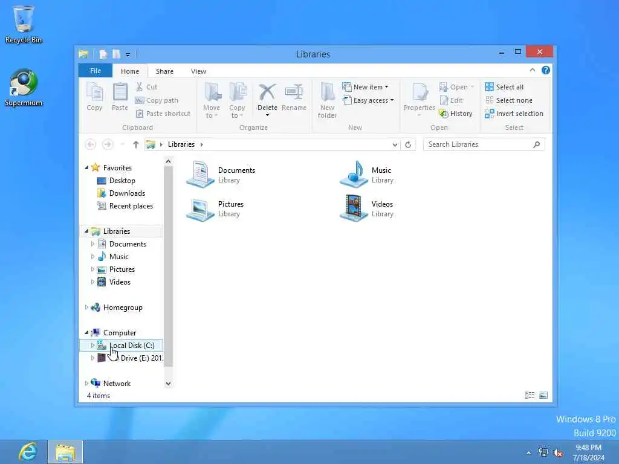Click the History button

pyautogui.click(x=456, y=114)
